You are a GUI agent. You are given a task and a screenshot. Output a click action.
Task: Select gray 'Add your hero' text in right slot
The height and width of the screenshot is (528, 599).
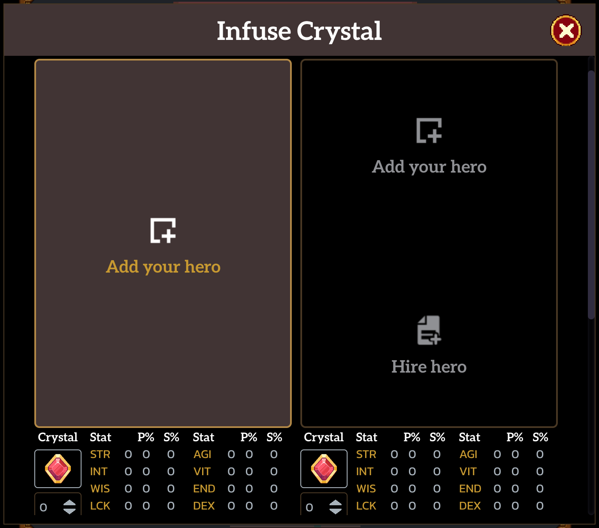(x=429, y=167)
